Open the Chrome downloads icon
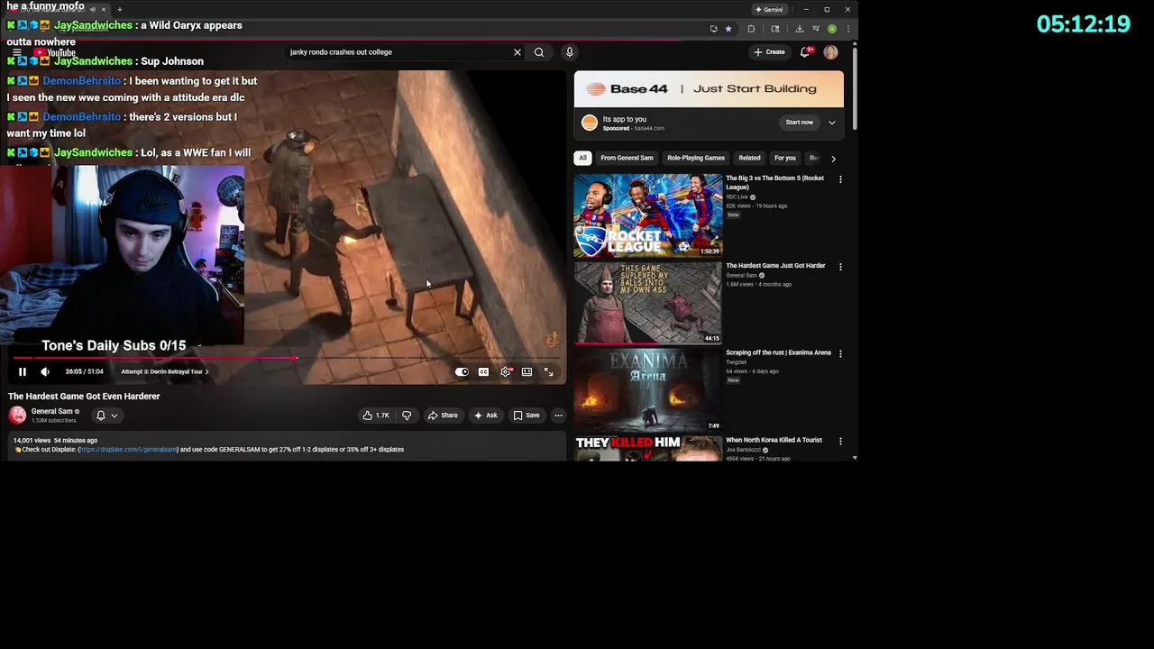 click(799, 29)
